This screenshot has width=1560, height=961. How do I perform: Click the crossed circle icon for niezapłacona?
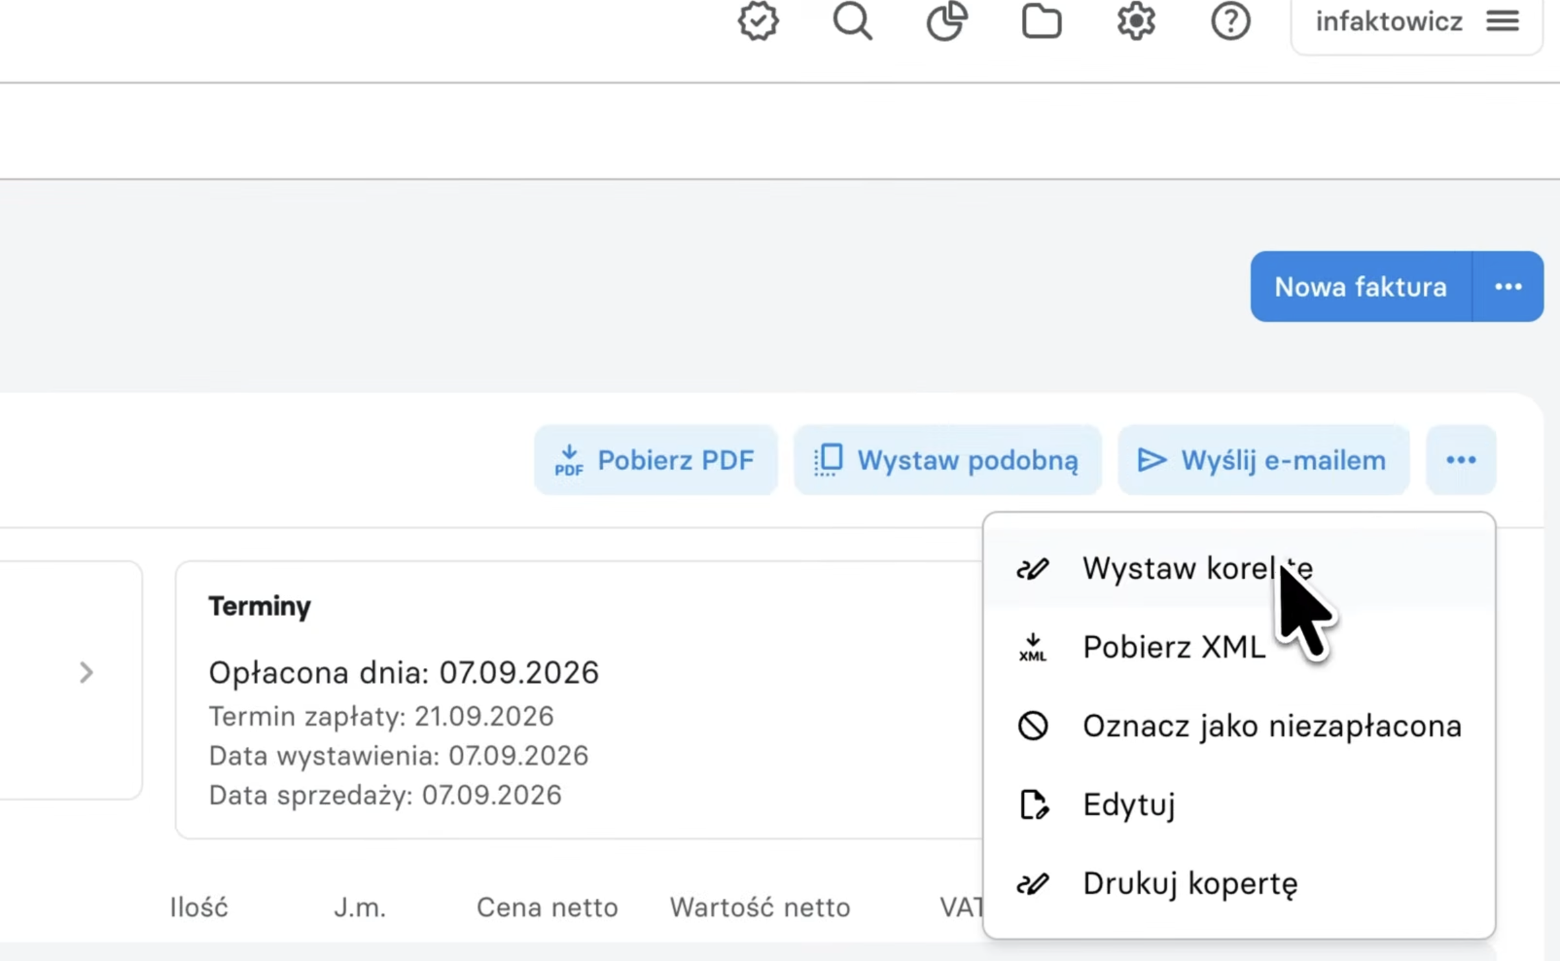click(1033, 726)
